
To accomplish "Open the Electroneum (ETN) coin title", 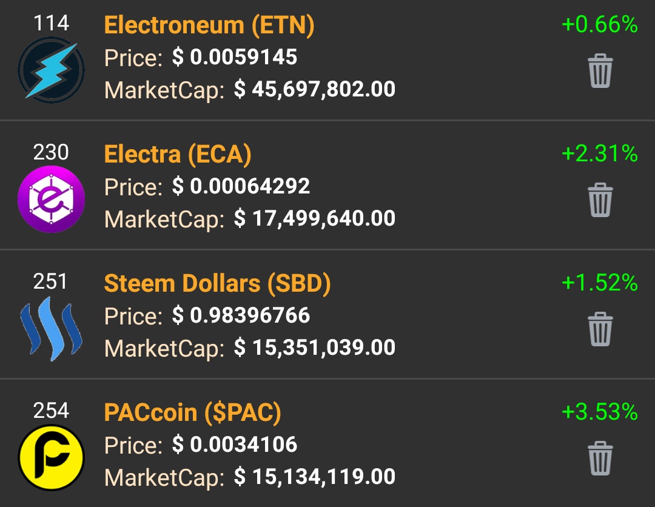I will point(209,25).
